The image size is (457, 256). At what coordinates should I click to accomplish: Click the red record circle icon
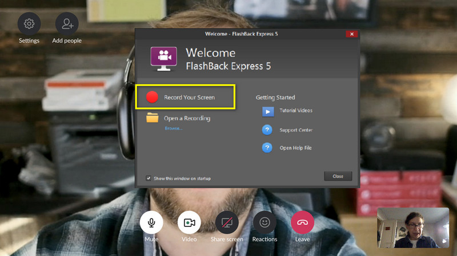pos(152,97)
